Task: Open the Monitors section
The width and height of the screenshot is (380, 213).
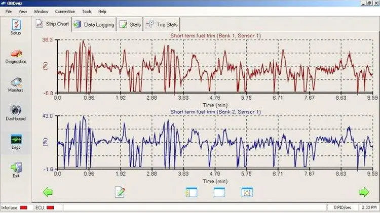Action: pos(16,85)
